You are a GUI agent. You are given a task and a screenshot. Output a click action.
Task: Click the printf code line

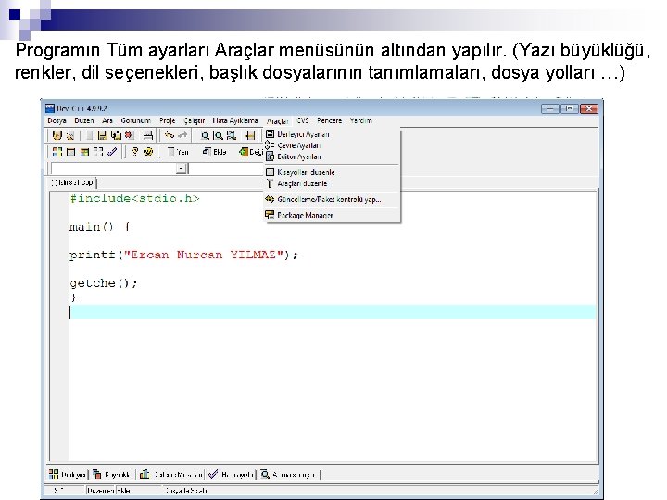point(183,255)
